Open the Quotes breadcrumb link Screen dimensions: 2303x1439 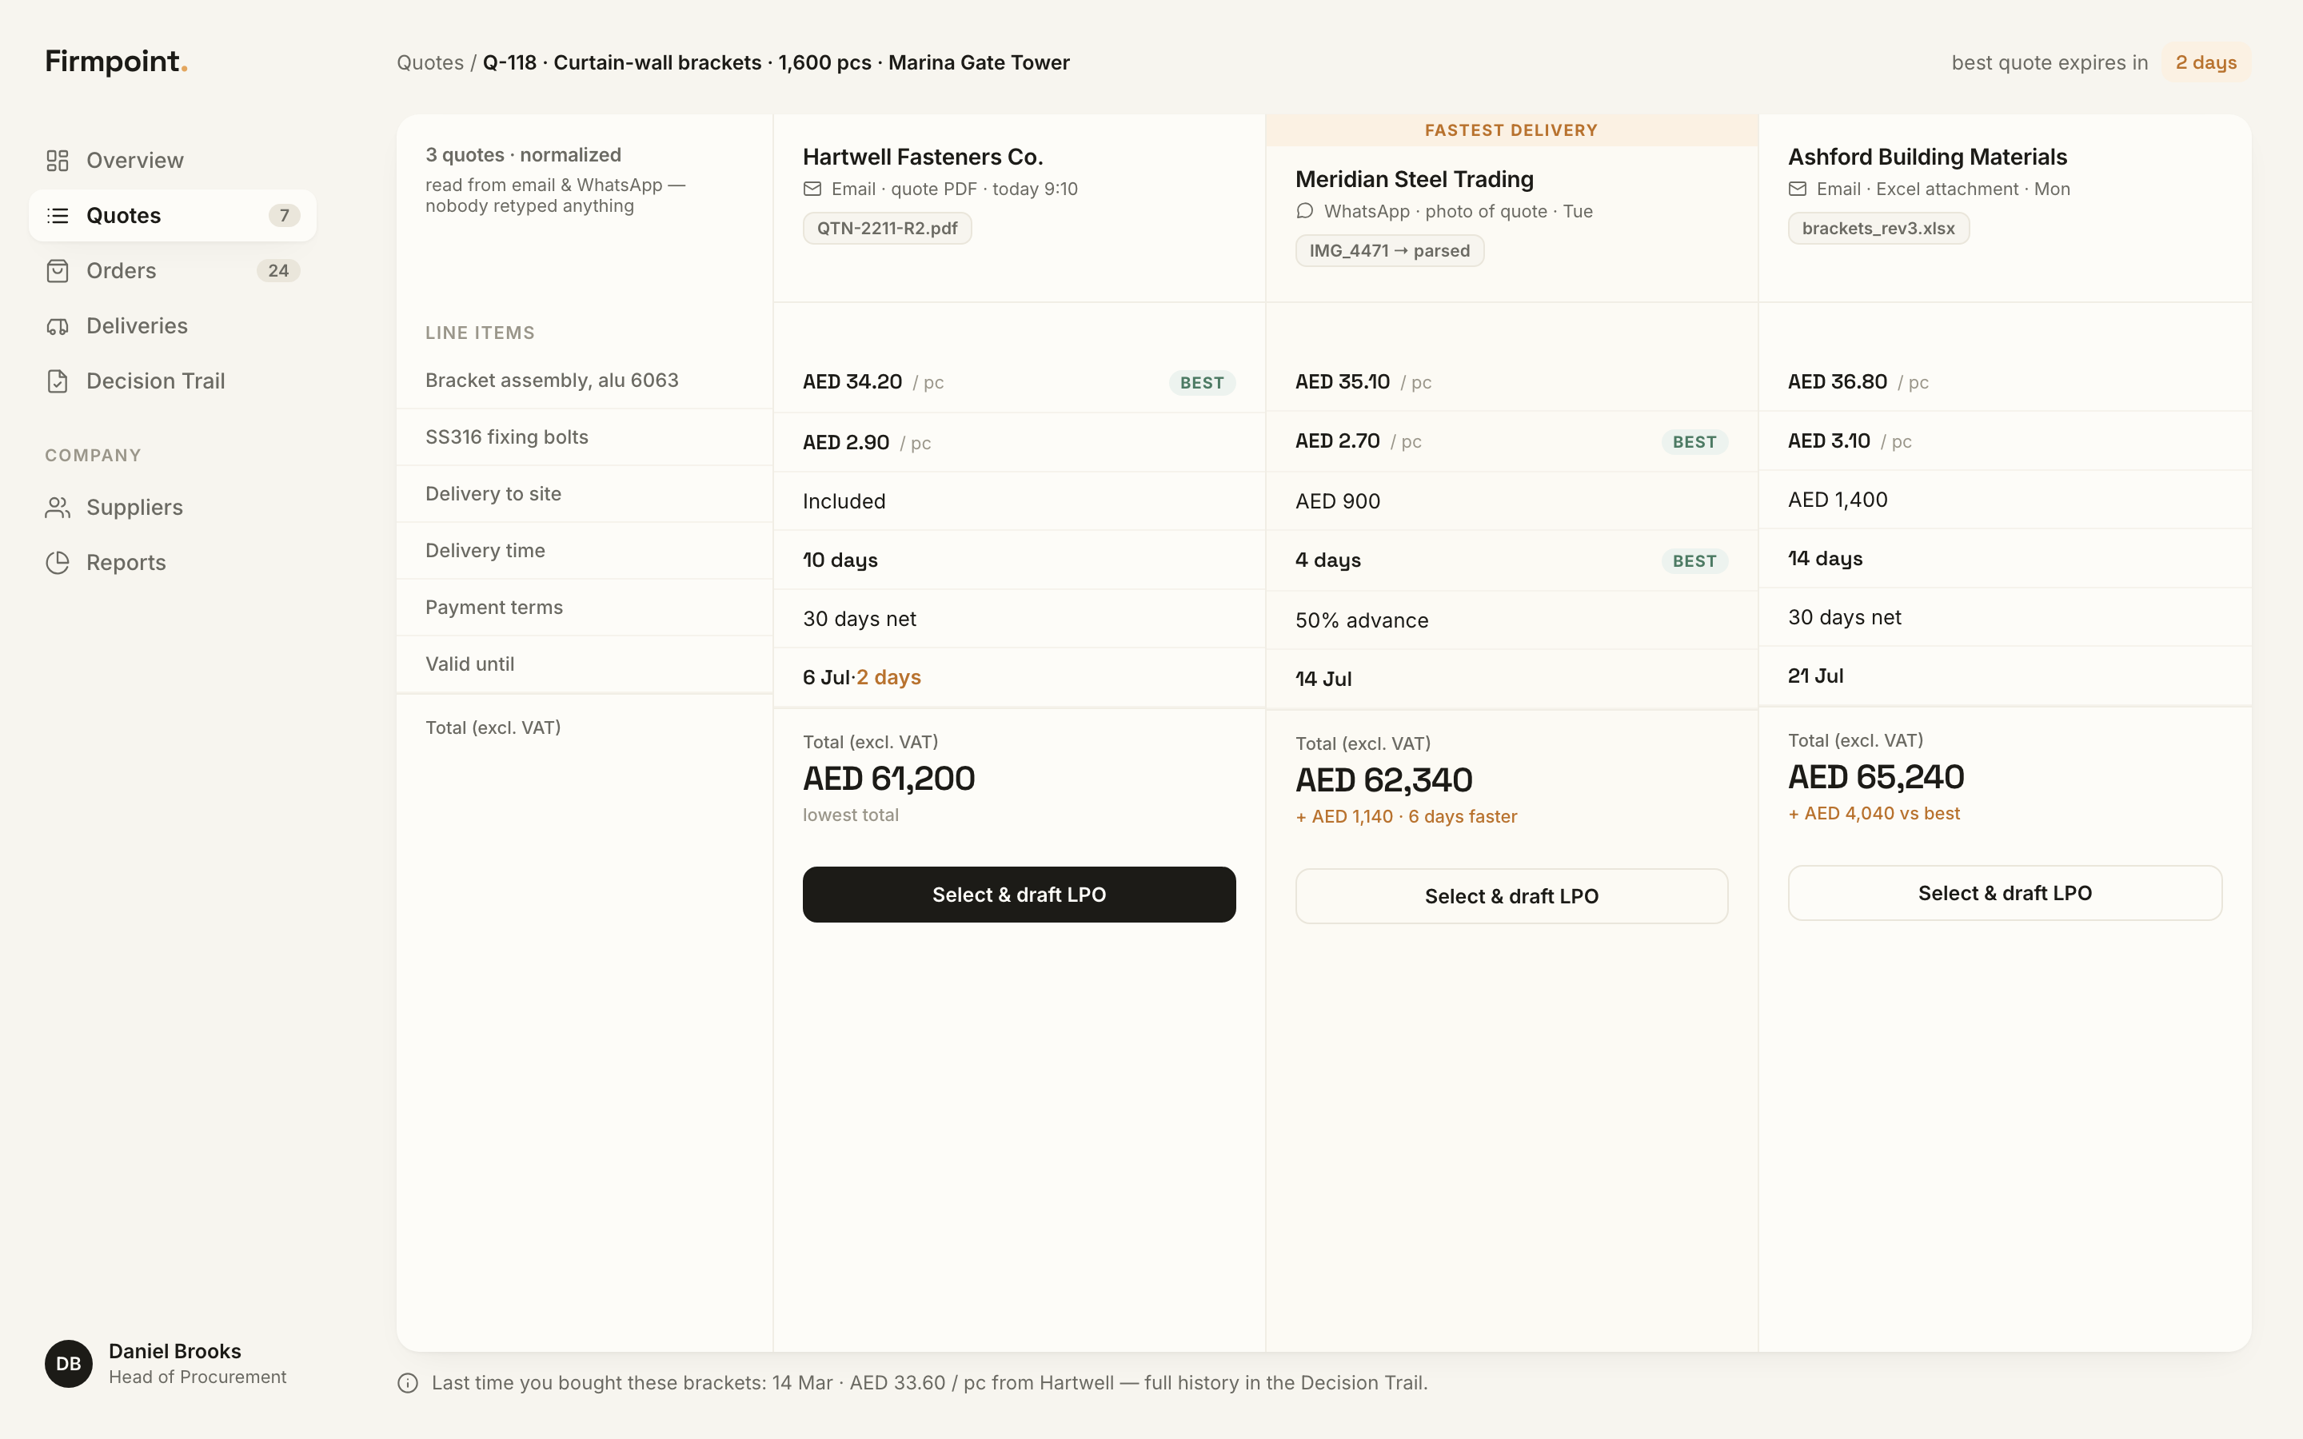pos(430,63)
